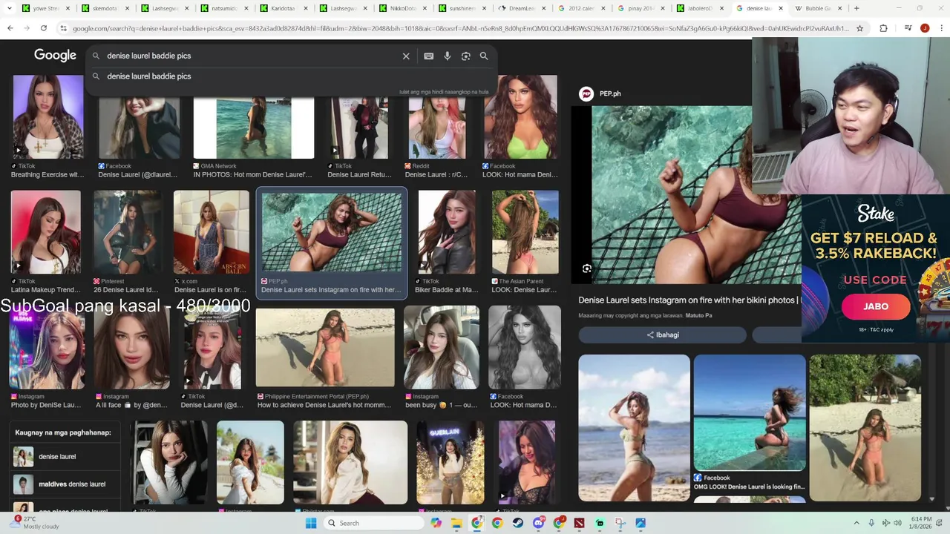950x534 pixels.
Task: Open Copilot from the taskbar
Action: (x=436, y=523)
